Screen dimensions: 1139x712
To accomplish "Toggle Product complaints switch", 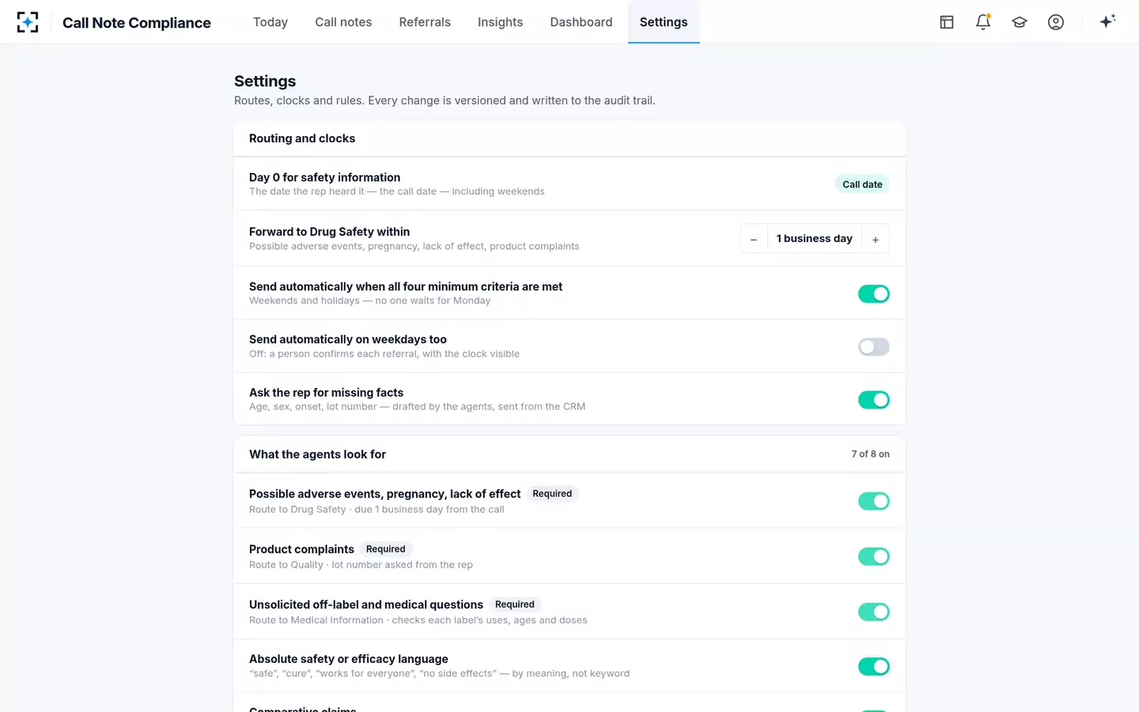I will 874,556.
